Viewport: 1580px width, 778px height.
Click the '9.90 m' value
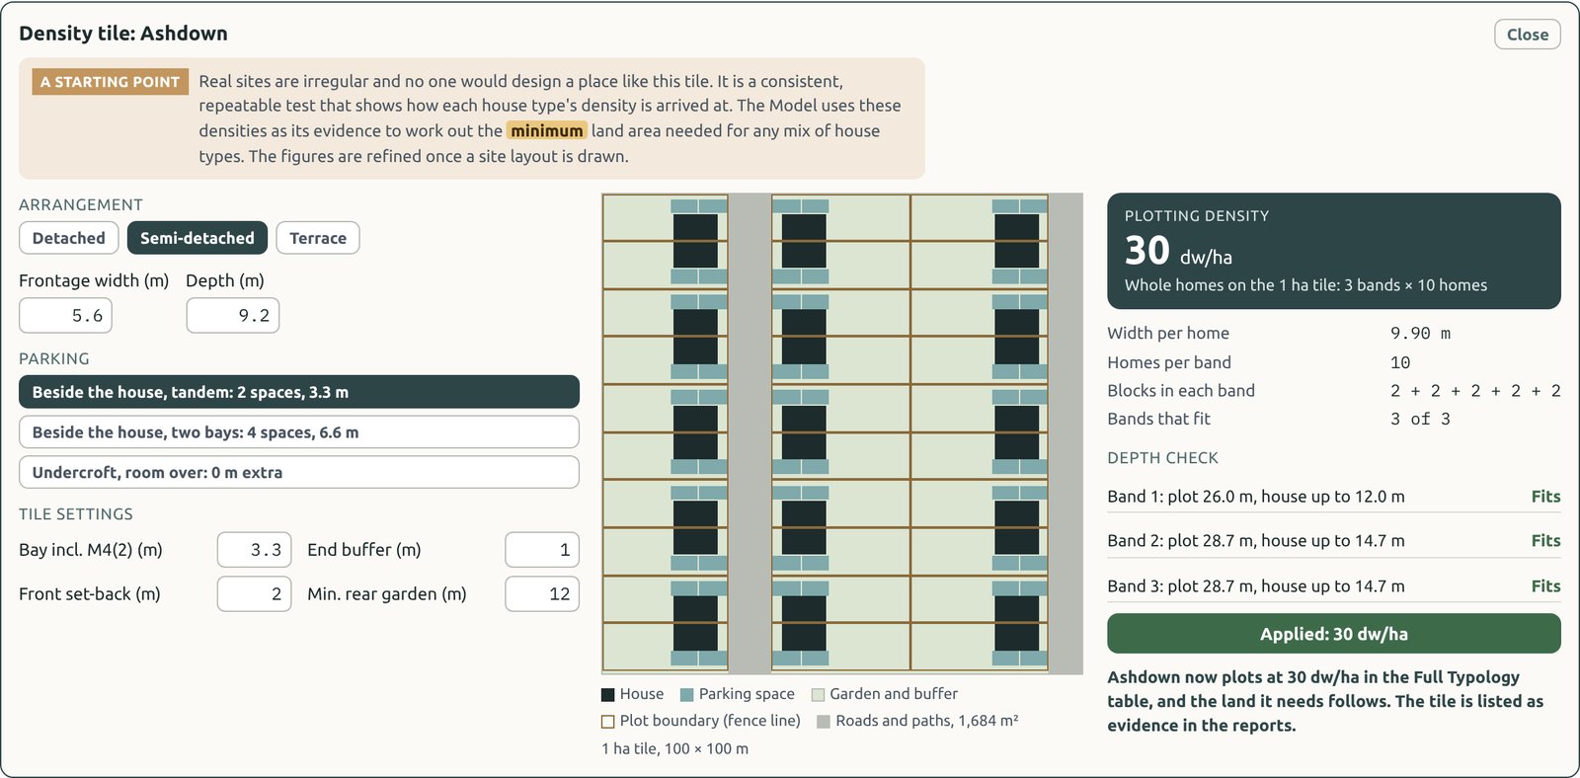click(1421, 334)
